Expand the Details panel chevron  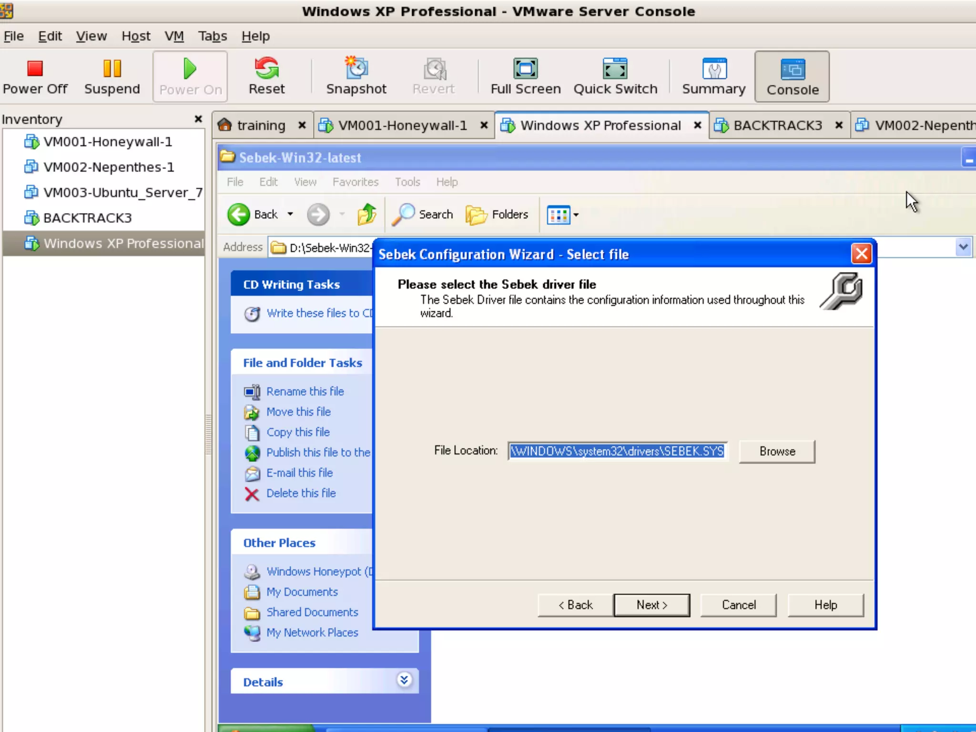click(404, 680)
